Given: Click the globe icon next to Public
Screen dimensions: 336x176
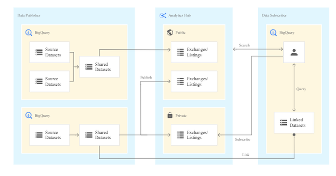Looking at the screenshot, I should (x=170, y=32).
